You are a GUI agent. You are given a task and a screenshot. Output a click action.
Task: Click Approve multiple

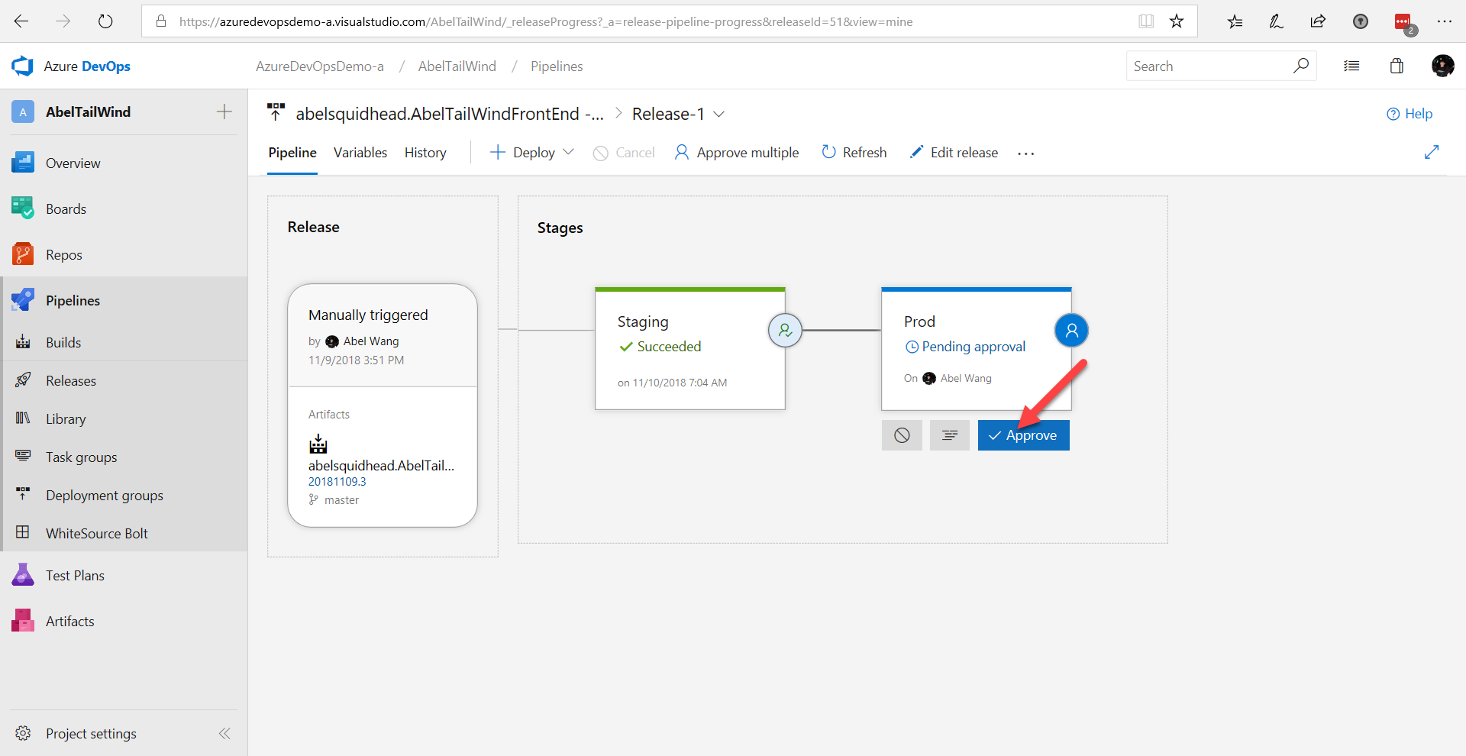[x=737, y=153]
